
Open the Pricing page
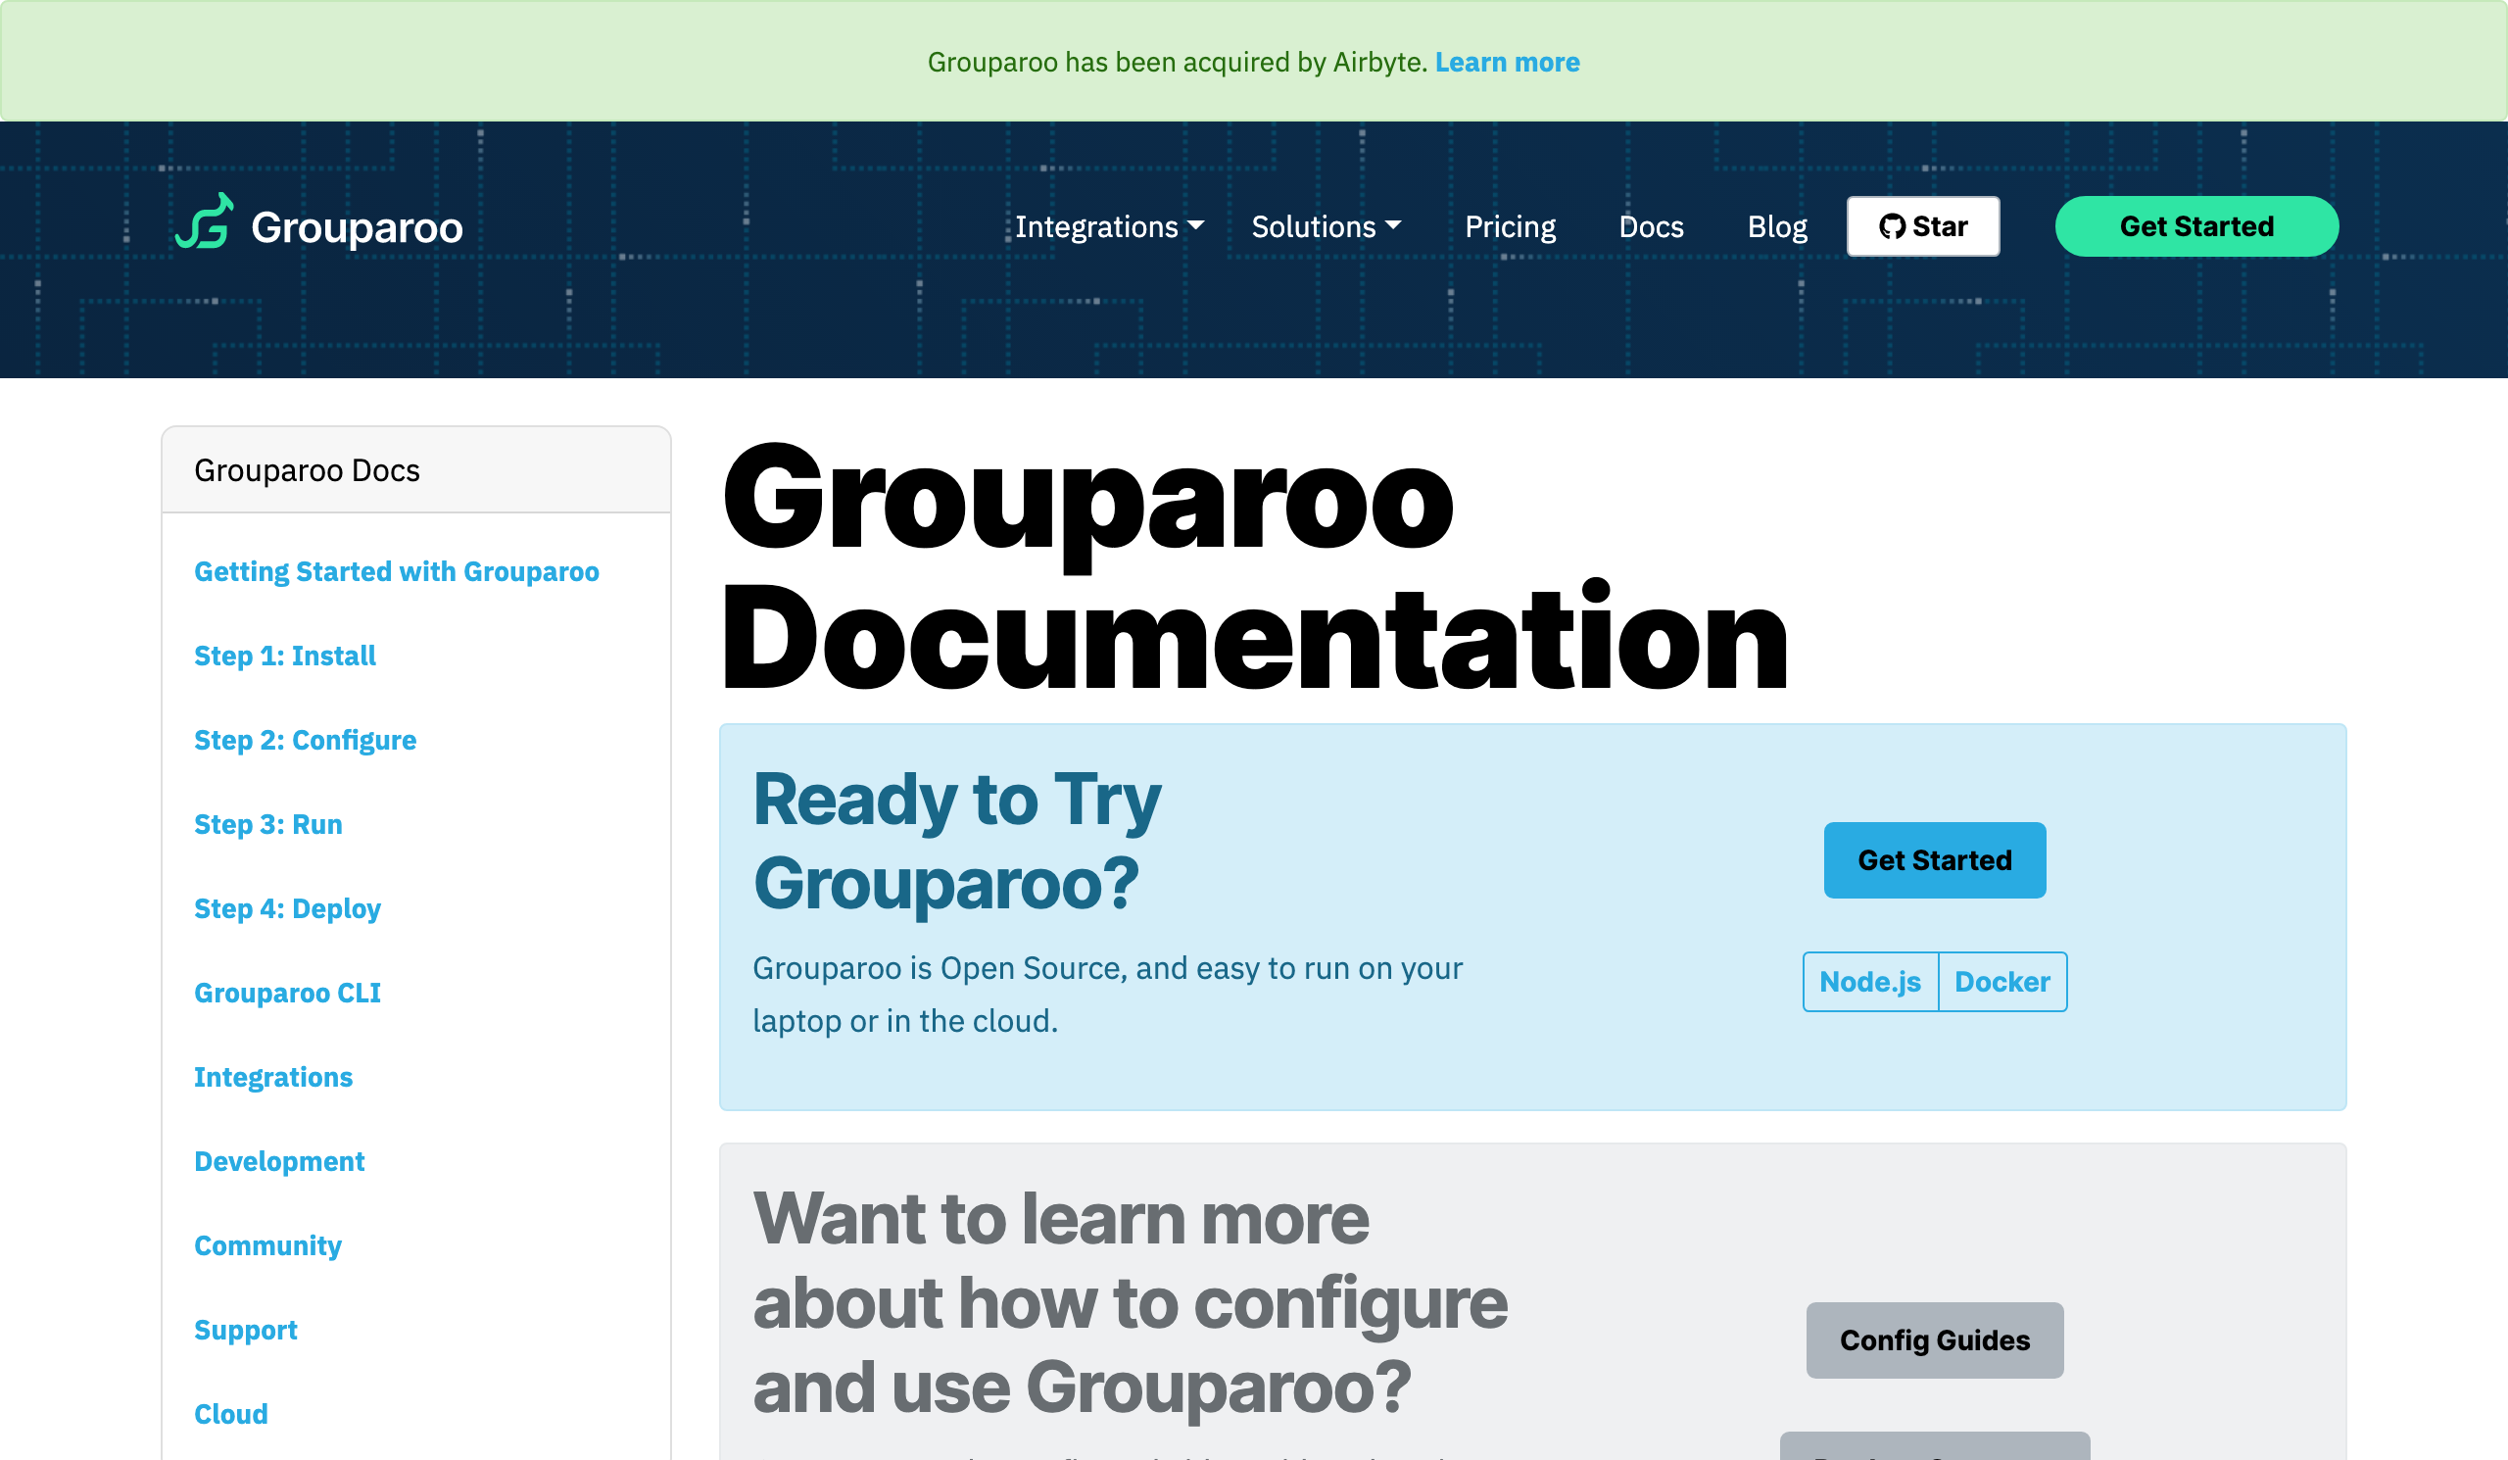1510,227
